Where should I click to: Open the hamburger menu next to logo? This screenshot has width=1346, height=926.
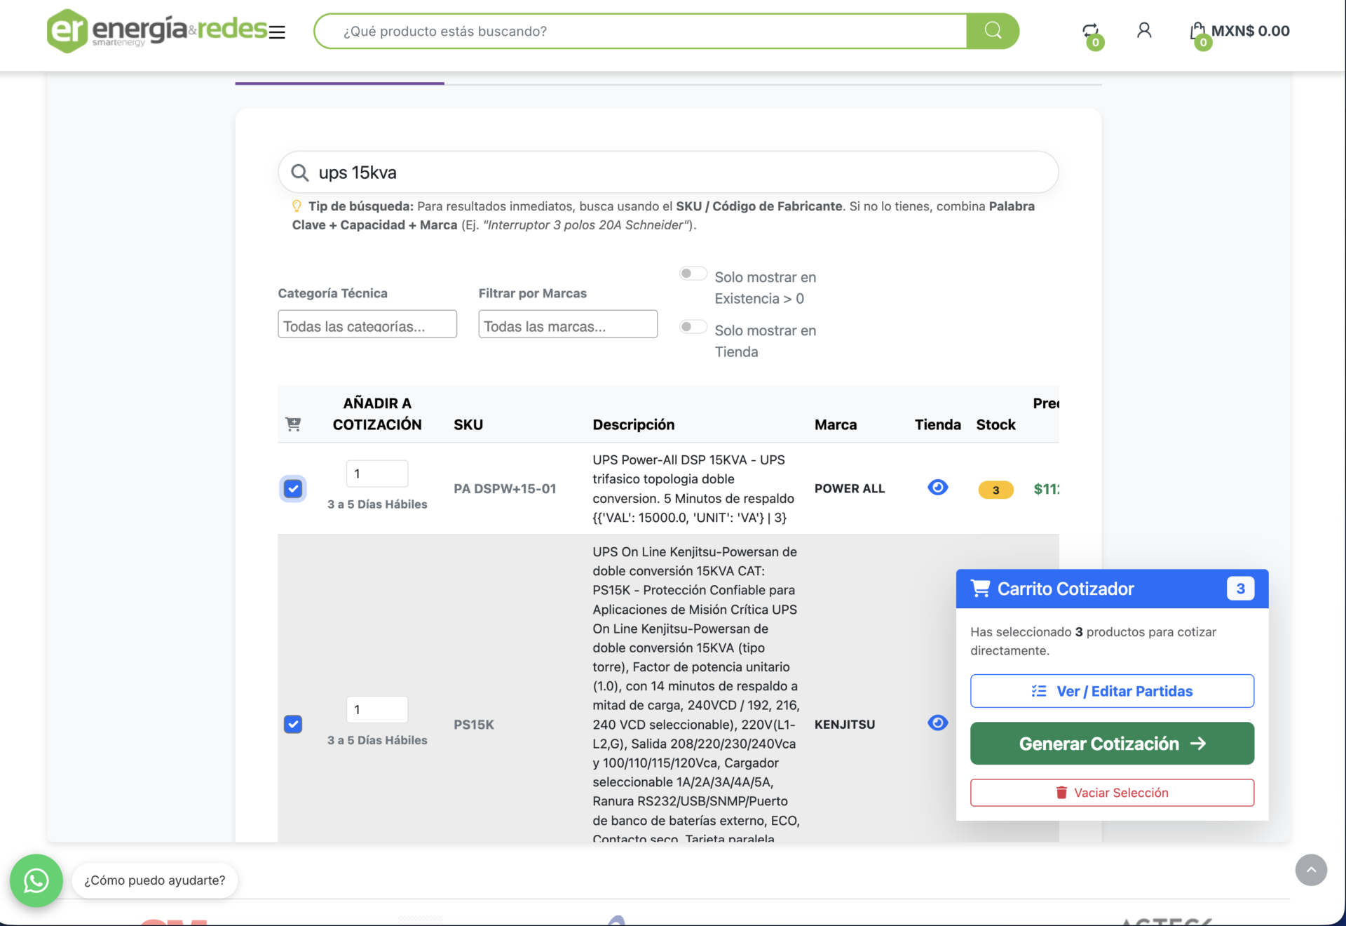click(x=278, y=32)
